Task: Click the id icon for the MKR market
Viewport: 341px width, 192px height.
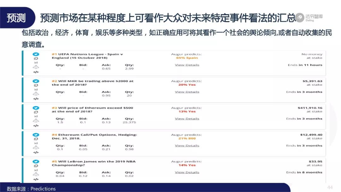Action: coord(36,89)
